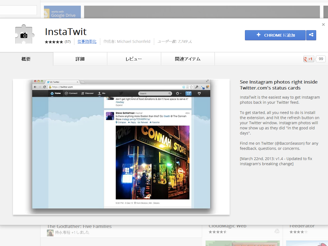Click the InstaTwit puzzle-piece camera icon
Screen dimensions: 328x246
[25, 34]
